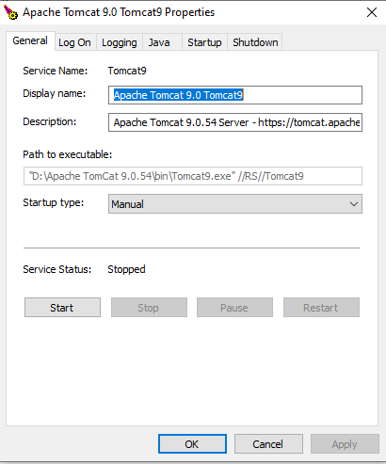386x464 pixels.
Task: Click the disabled Stop button
Action: tap(149, 308)
